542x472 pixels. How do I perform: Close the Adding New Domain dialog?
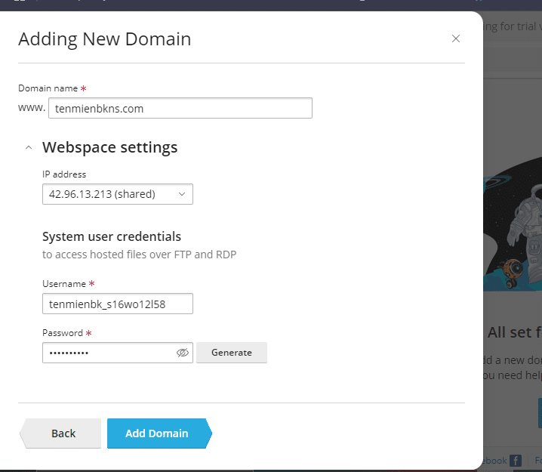pos(455,39)
